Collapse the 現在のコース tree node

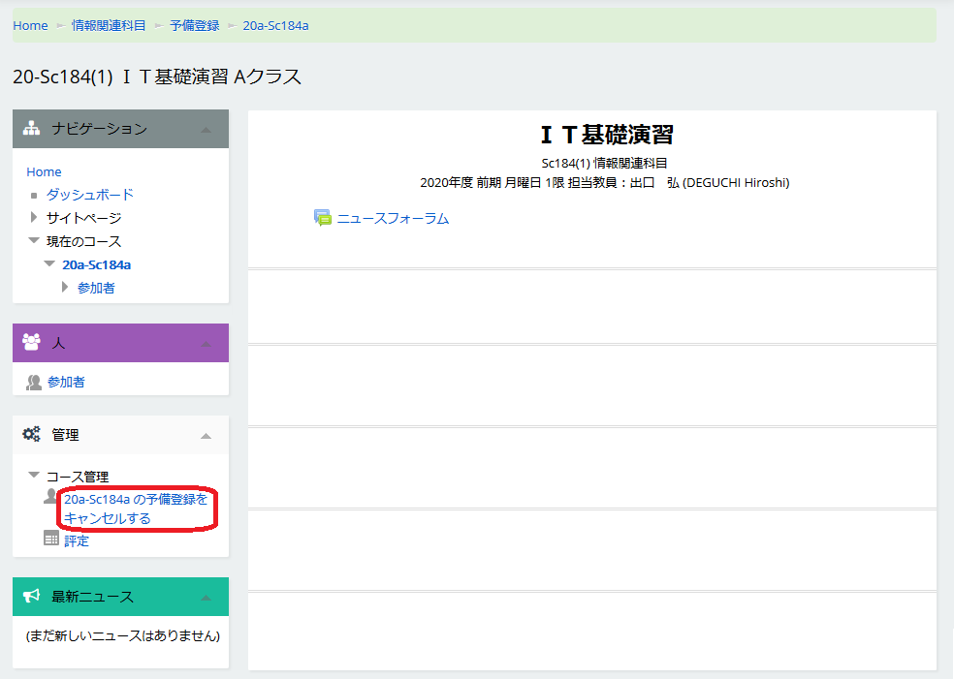pos(34,241)
